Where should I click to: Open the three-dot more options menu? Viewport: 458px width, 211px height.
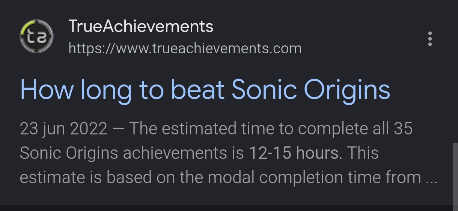430,39
